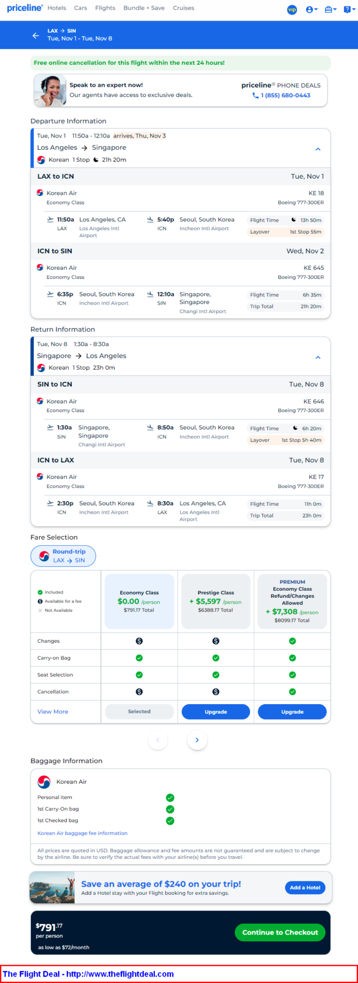Click the Economy Carry-on Bag included checkmark
This screenshot has width=358, height=983.
tap(139, 658)
